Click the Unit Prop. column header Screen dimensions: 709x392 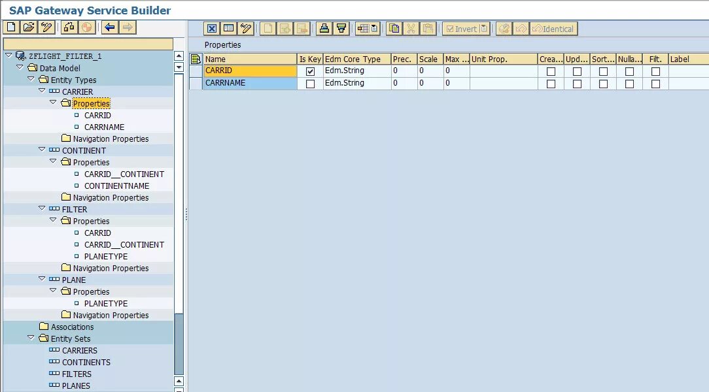coord(504,59)
